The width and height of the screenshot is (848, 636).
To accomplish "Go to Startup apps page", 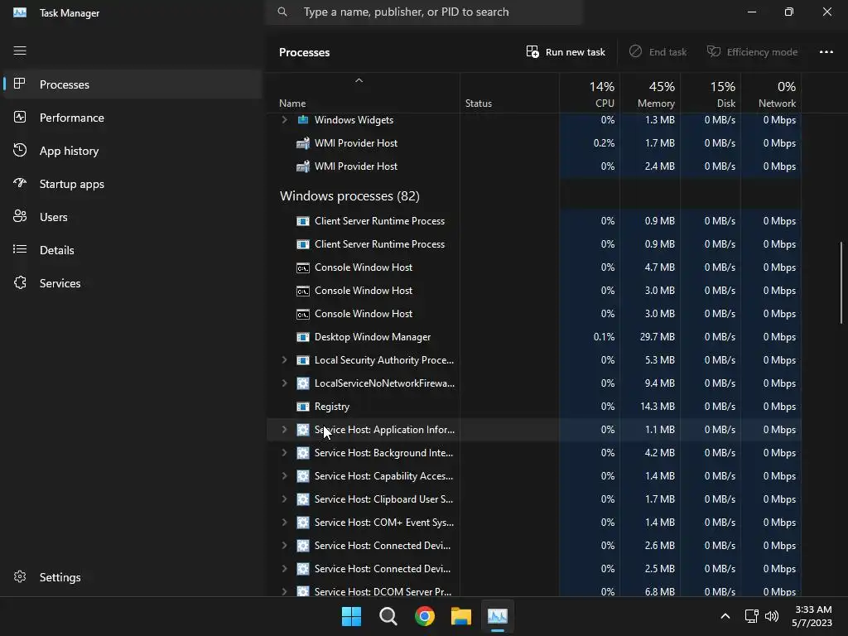I will (x=132, y=184).
